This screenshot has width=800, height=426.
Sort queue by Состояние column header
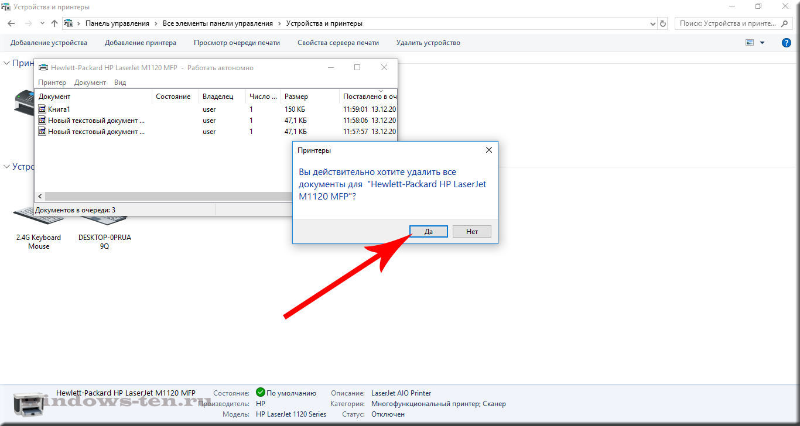point(175,97)
